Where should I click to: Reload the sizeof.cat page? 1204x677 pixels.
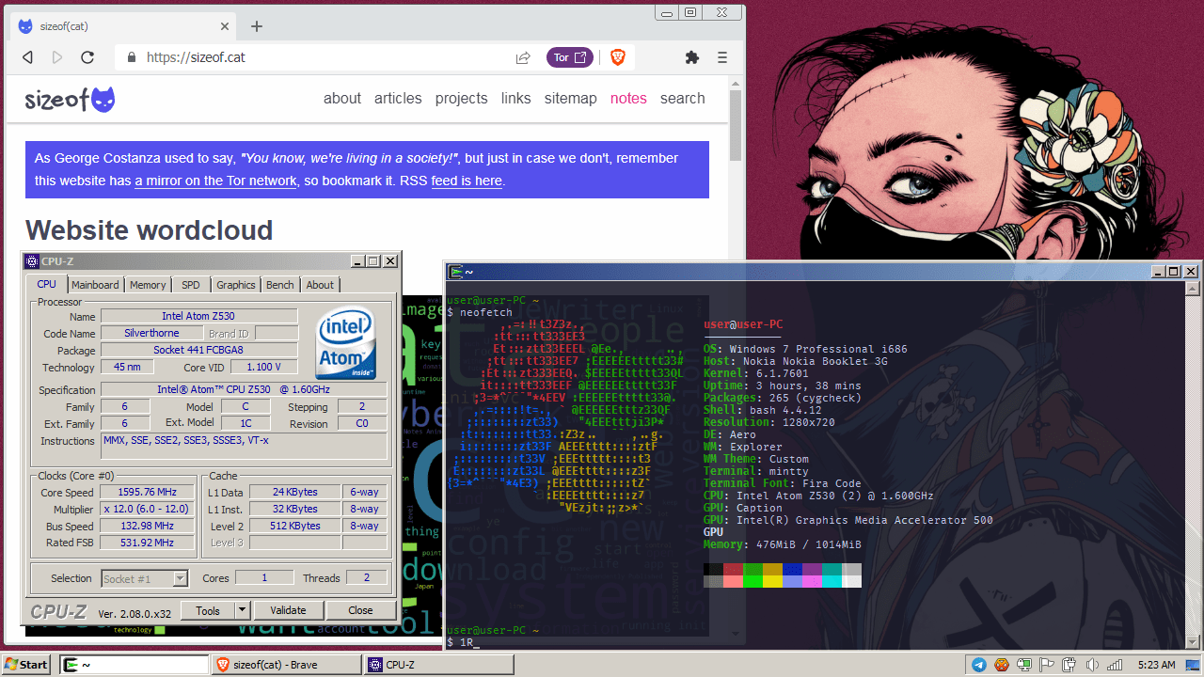click(x=87, y=57)
